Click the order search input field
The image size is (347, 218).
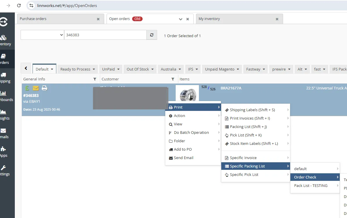coord(105,35)
